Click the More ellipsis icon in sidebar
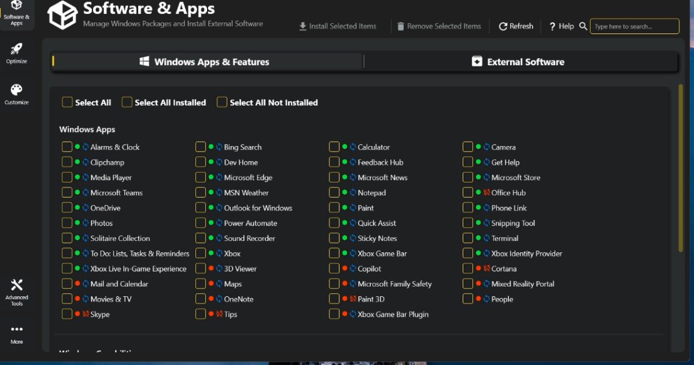The height and width of the screenshot is (365, 694). tap(16, 330)
